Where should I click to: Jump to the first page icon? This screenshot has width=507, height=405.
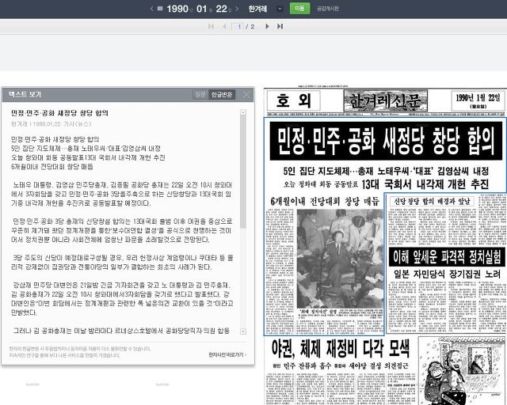[211, 26]
